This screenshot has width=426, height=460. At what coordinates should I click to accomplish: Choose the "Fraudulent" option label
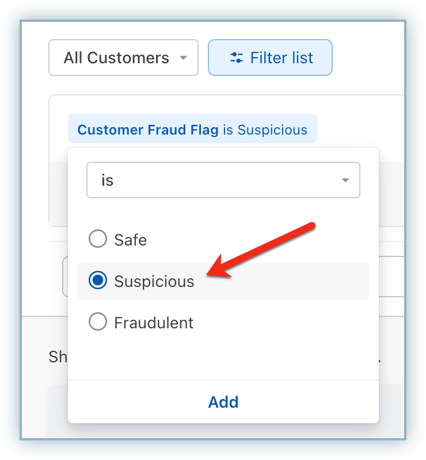coord(154,323)
